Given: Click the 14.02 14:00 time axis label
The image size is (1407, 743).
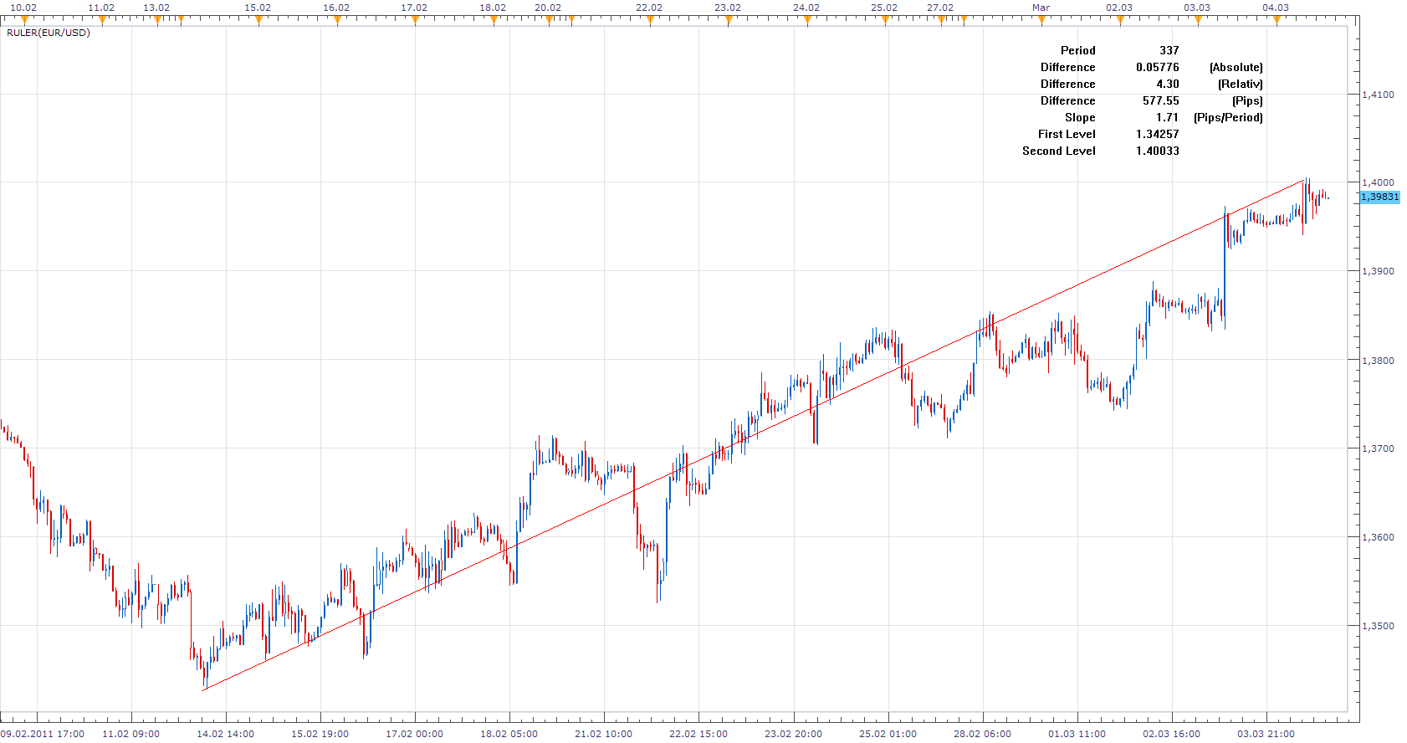Looking at the screenshot, I should [226, 734].
